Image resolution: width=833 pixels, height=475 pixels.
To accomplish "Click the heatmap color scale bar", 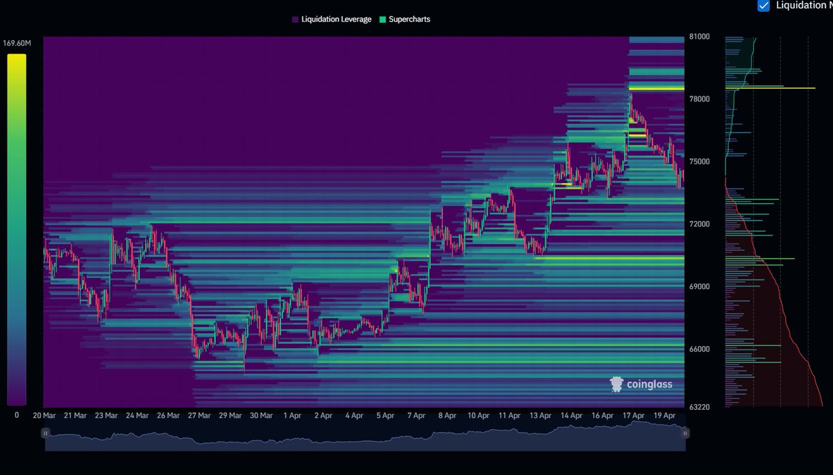I will tap(17, 230).
